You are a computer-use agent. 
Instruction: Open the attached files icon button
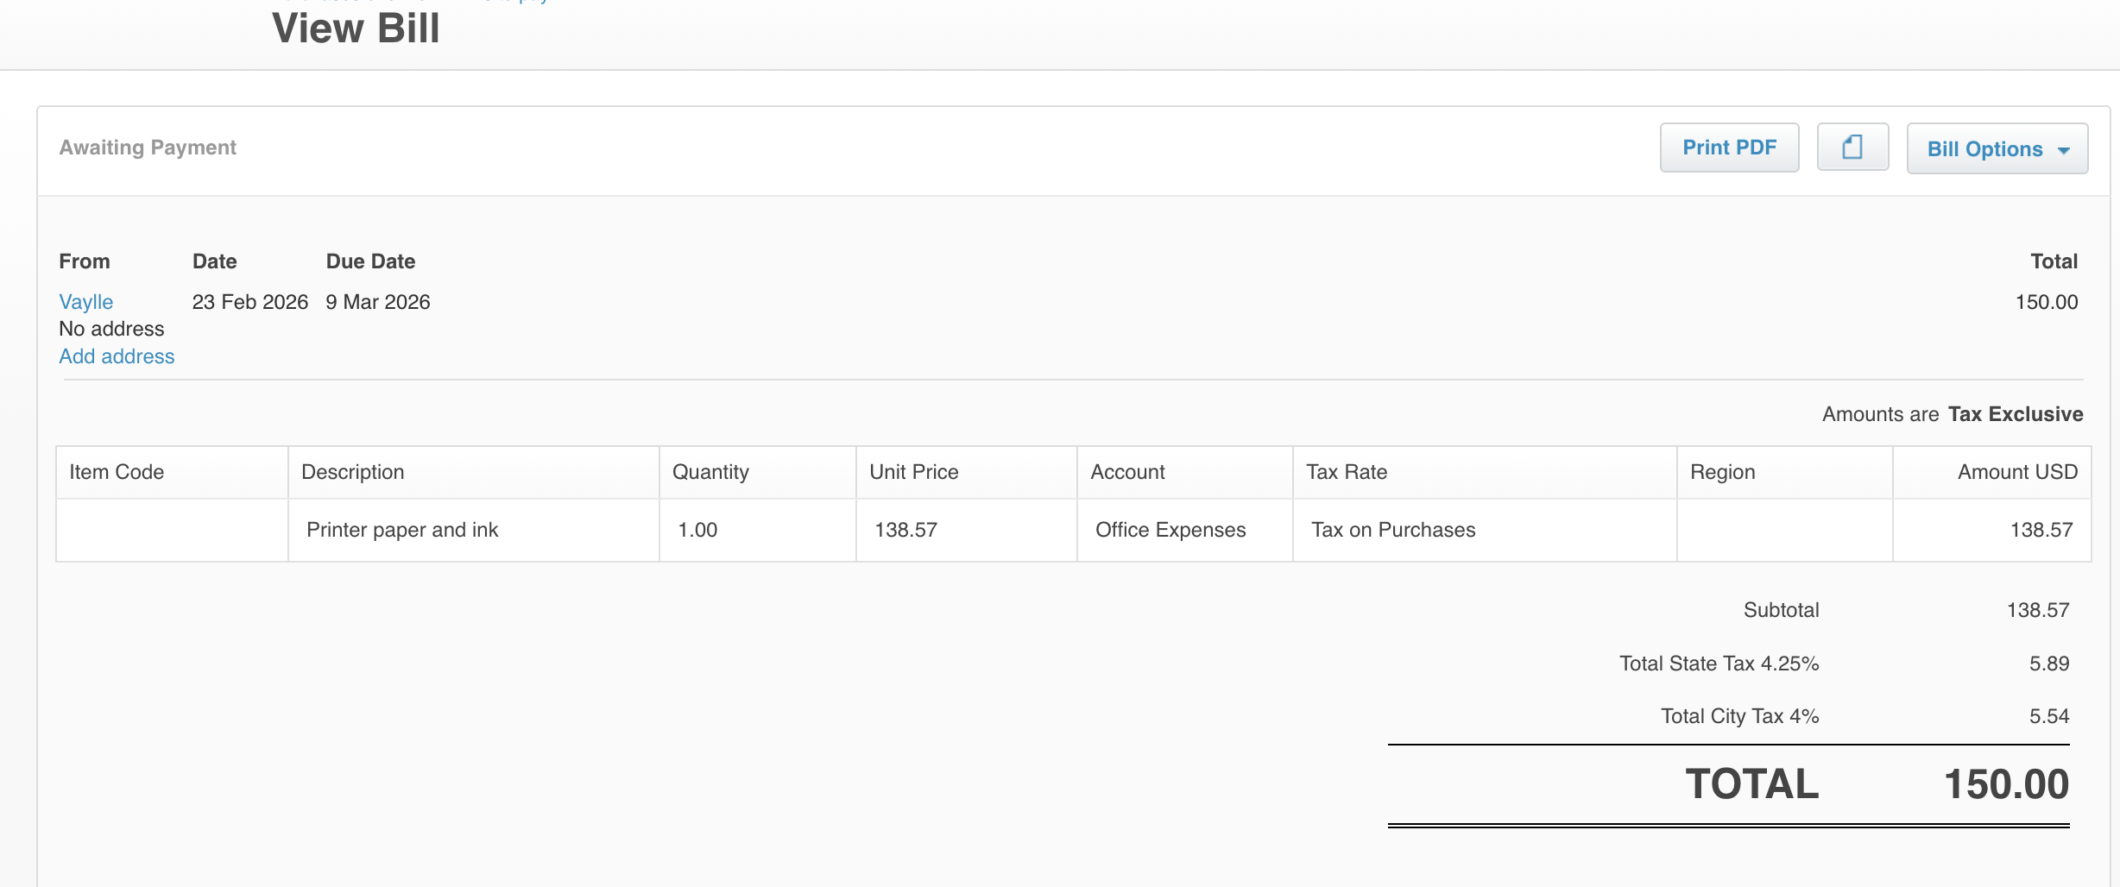tap(1852, 148)
